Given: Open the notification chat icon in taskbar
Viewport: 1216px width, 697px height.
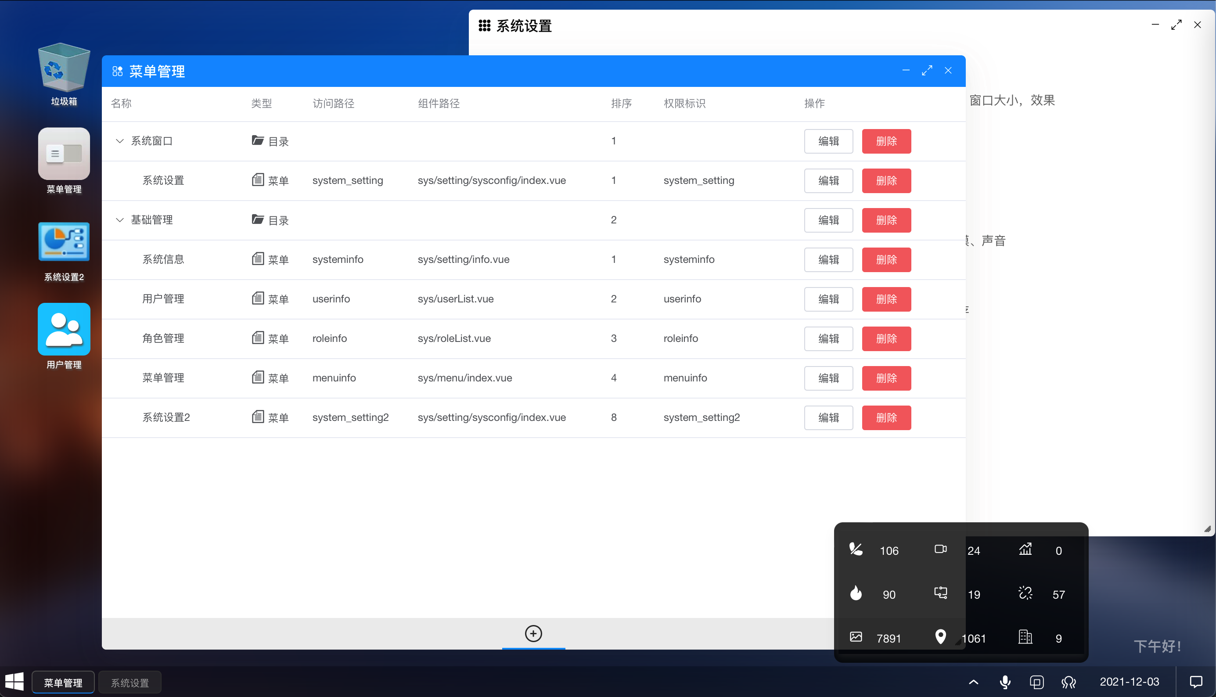Looking at the screenshot, I should click(1196, 682).
